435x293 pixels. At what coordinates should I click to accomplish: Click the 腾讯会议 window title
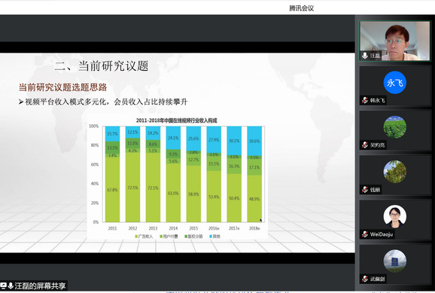click(301, 8)
